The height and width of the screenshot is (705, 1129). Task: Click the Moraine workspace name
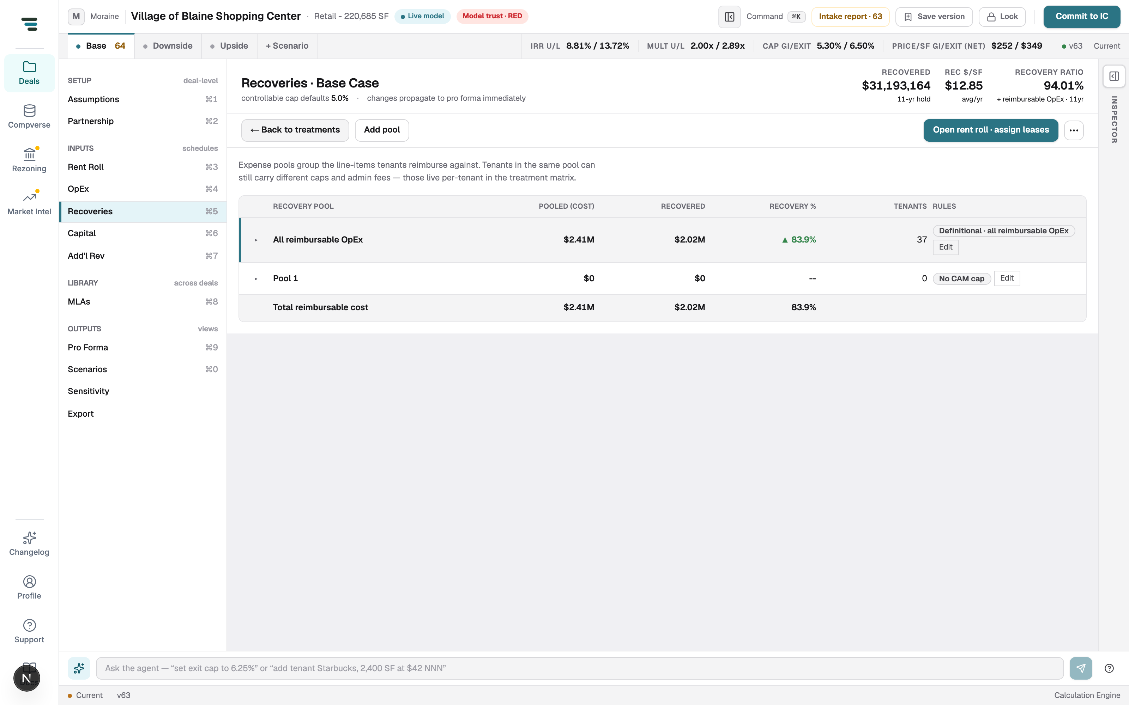(104, 16)
